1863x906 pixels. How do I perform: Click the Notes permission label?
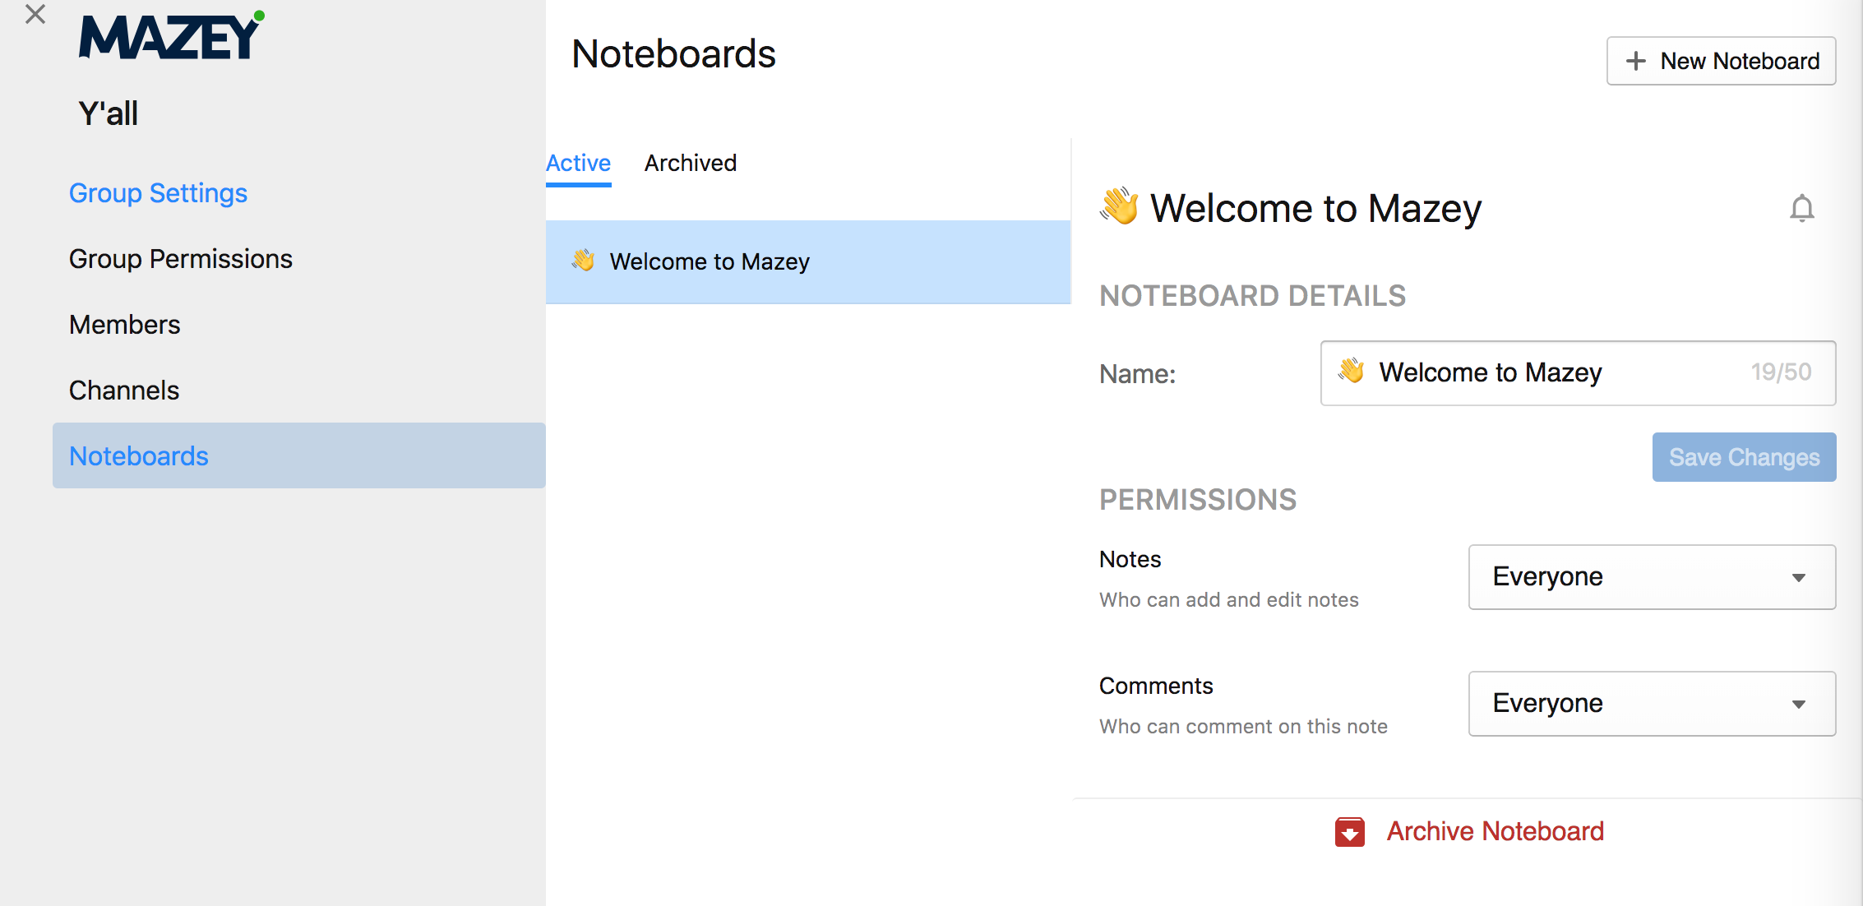[x=1130, y=559]
